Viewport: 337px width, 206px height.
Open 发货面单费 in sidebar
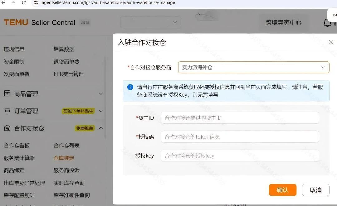tap(17, 74)
